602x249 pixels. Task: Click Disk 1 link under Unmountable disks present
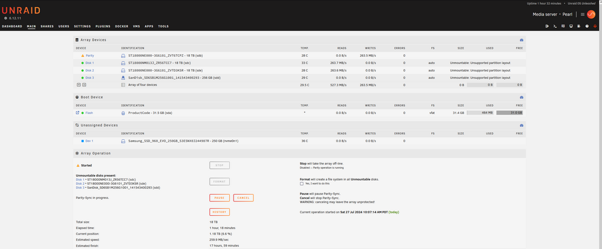click(80, 180)
